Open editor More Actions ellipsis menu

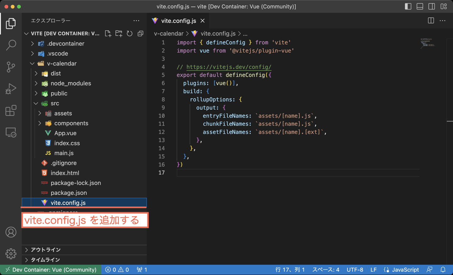tap(443, 21)
